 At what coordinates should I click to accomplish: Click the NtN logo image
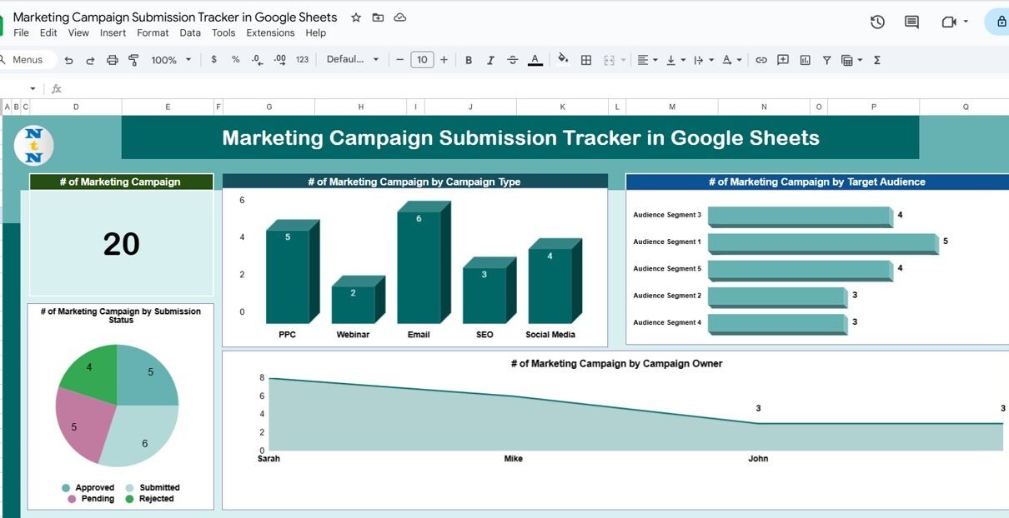(x=34, y=146)
